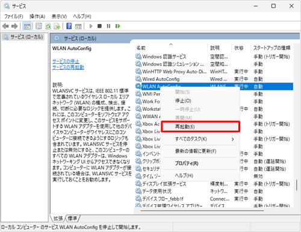This screenshot has width=301, height=232.
Task: Choose プロパティ(R) in the context menu
Action: (x=200, y=163)
